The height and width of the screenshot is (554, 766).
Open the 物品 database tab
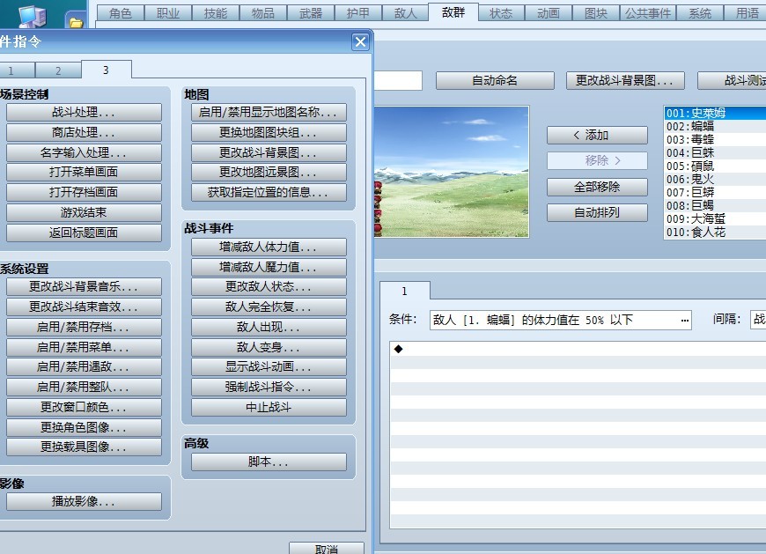point(263,13)
